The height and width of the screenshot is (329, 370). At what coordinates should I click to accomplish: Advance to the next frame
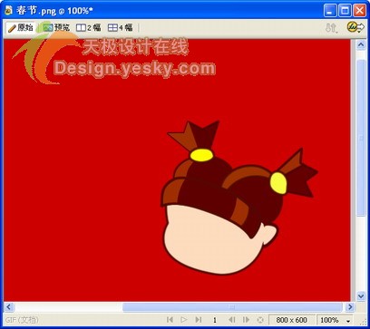tap(247, 320)
